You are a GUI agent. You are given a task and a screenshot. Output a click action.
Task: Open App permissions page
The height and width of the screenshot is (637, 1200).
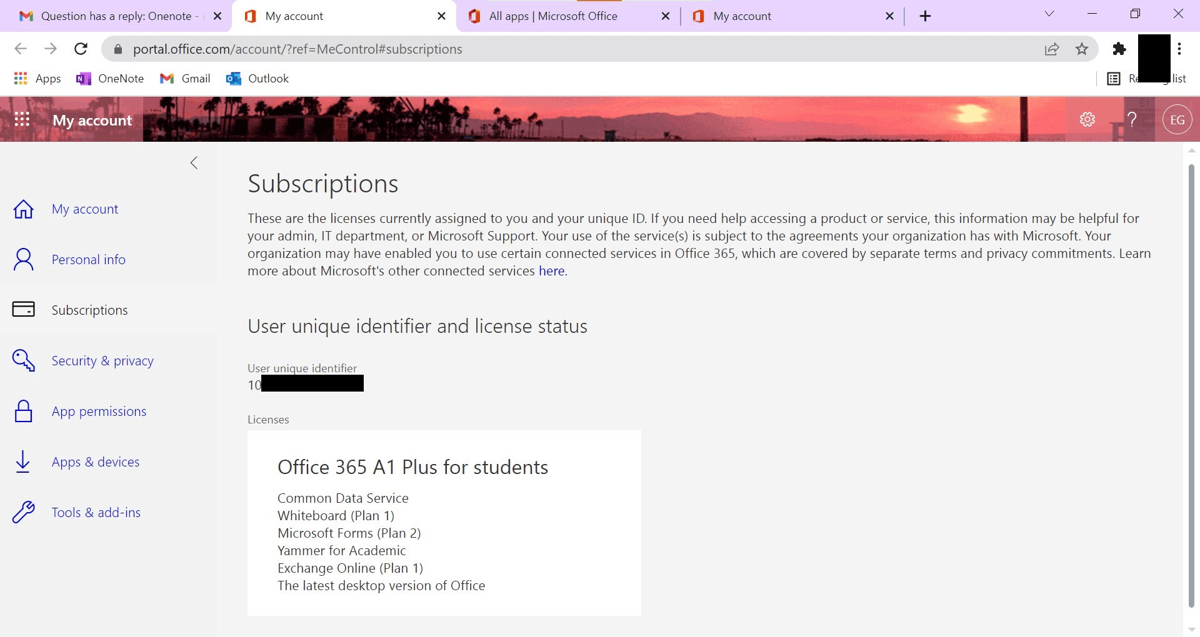click(x=99, y=412)
